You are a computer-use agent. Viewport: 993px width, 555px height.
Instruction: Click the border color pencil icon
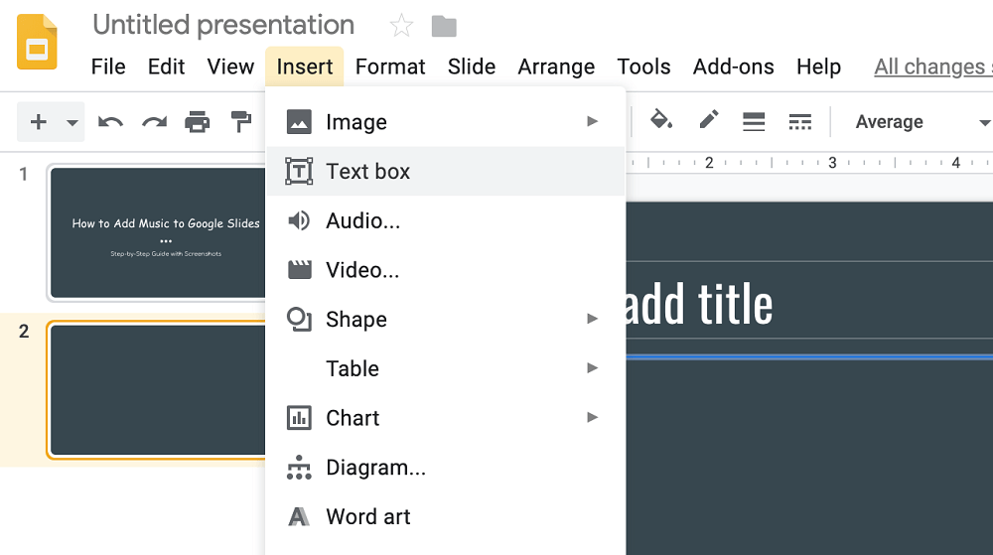point(709,119)
